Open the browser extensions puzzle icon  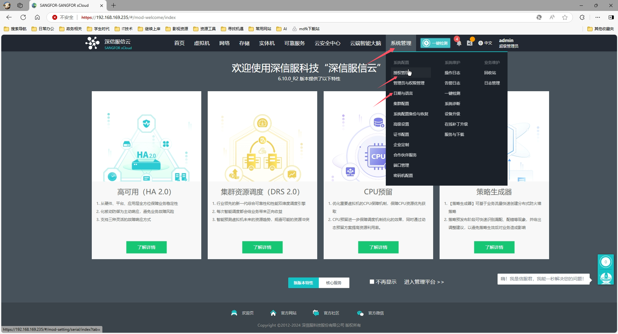582,17
